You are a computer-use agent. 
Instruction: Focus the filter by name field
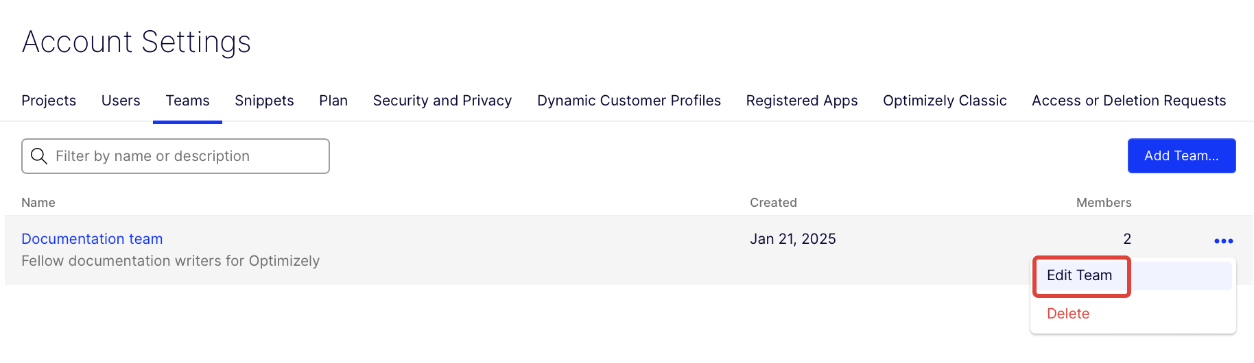(x=185, y=156)
